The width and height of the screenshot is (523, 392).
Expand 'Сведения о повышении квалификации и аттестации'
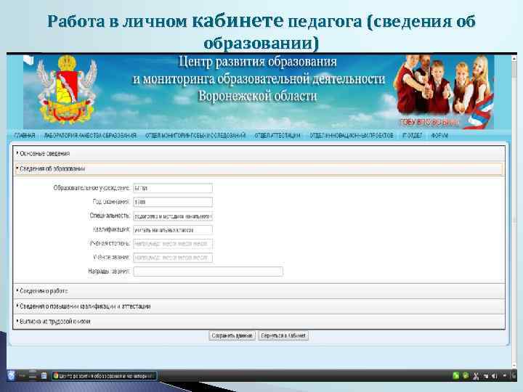pyautogui.click(x=259, y=306)
